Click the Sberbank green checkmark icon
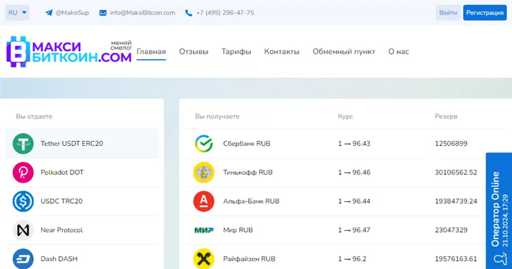Viewport: 512px width, 269px height. tap(204, 144)
